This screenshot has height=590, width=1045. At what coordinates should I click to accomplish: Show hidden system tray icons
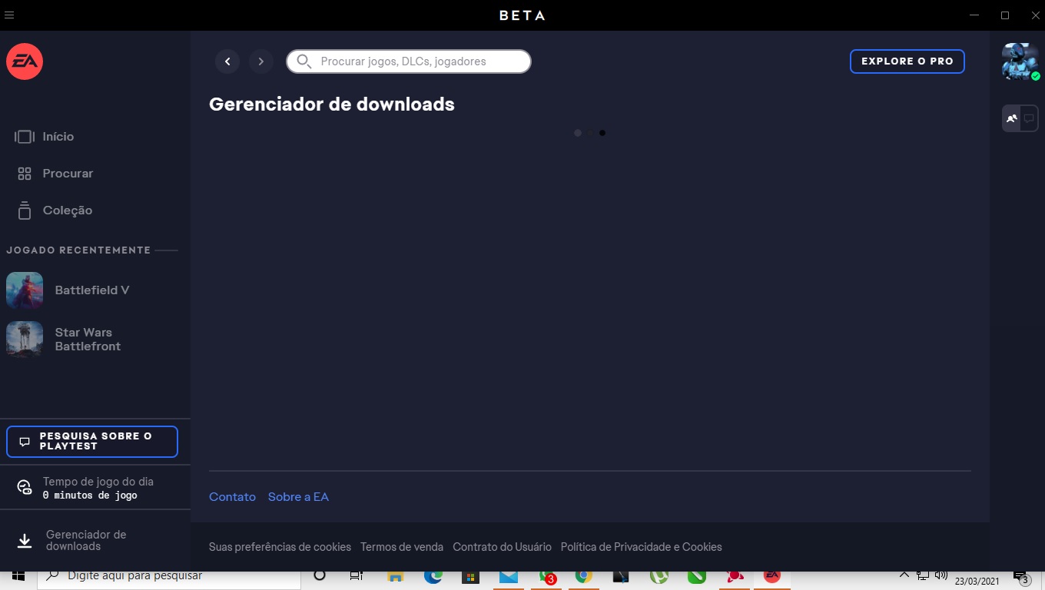(905, 575)
